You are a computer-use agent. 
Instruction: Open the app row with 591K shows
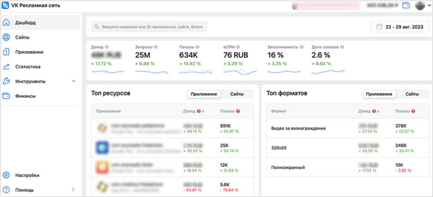(173, 128)
